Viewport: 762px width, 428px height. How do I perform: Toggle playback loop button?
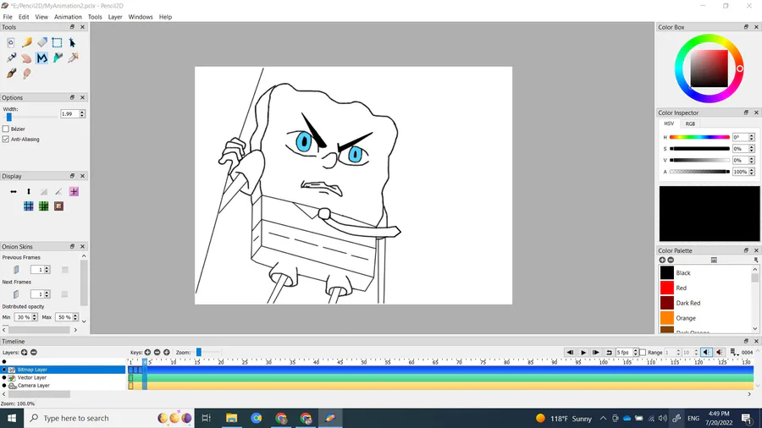(609, 353)
